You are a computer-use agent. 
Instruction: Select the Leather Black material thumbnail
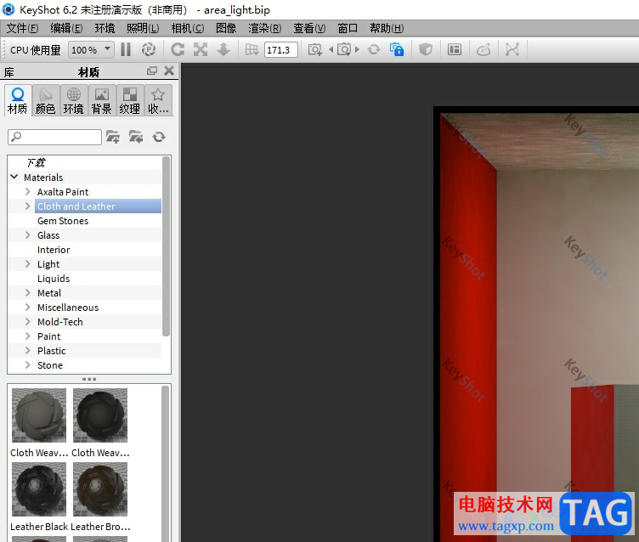coord(39,489)
